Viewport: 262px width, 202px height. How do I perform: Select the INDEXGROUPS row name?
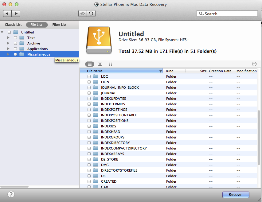pos(113,137)
